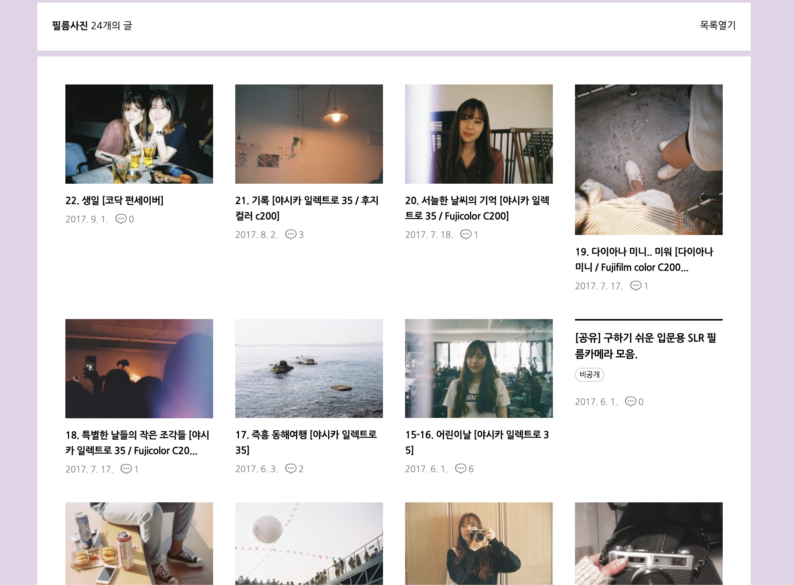The width and height of the screenshot is (794, 585).
Task: Click comment icon on post 17 즉흥 동해여행
Action: click(291, 469)
